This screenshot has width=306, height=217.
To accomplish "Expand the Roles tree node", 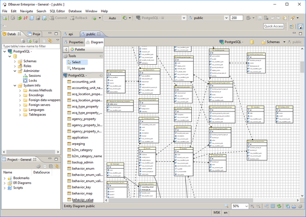I will click(15, 66).
